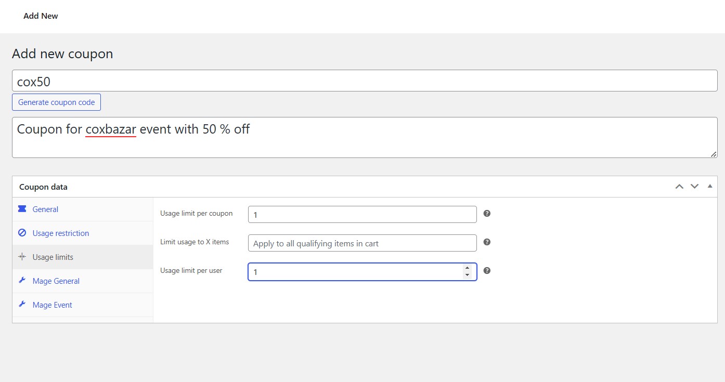Show help for Usage limit per user

point(487,271)
